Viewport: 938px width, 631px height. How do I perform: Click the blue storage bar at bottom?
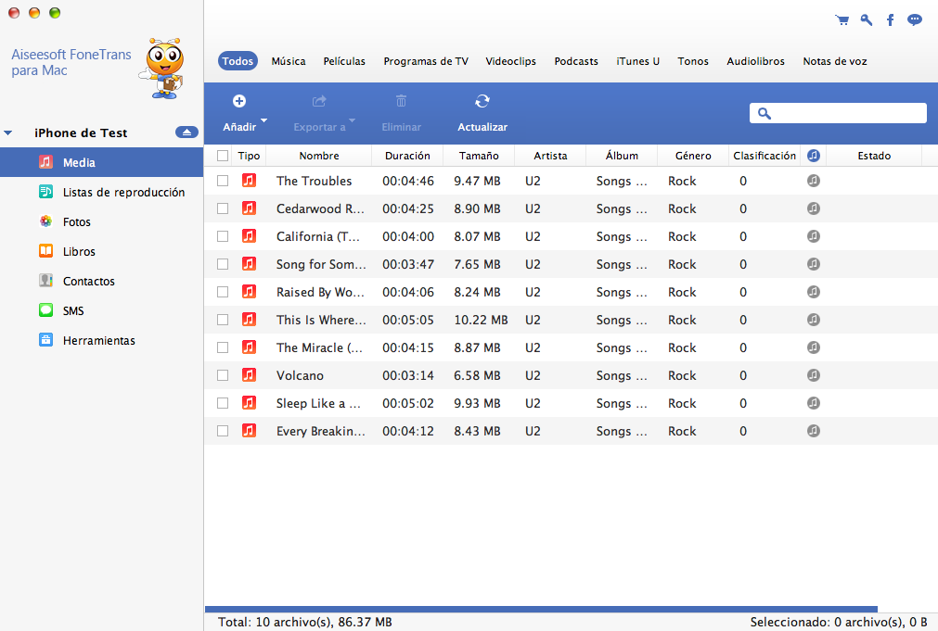coord(541,609)
